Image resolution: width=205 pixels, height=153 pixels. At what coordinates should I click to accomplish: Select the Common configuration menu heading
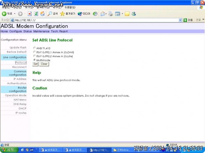14,73
